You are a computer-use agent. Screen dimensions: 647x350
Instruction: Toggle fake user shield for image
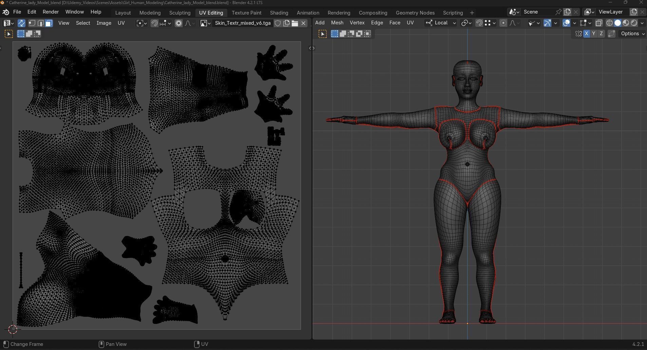278,23
